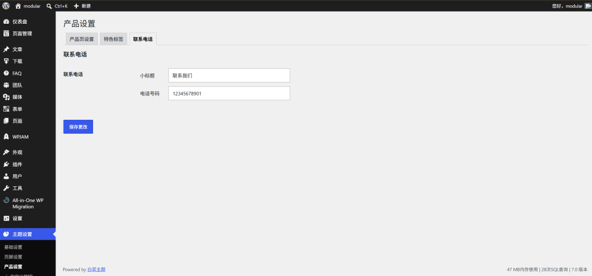This screenshot has width=592, height=276.
Task: Click the 用户 user icon
Action: coord(6,176)
